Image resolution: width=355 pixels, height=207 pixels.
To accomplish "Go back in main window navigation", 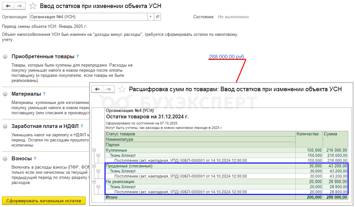I will [8, 6].
